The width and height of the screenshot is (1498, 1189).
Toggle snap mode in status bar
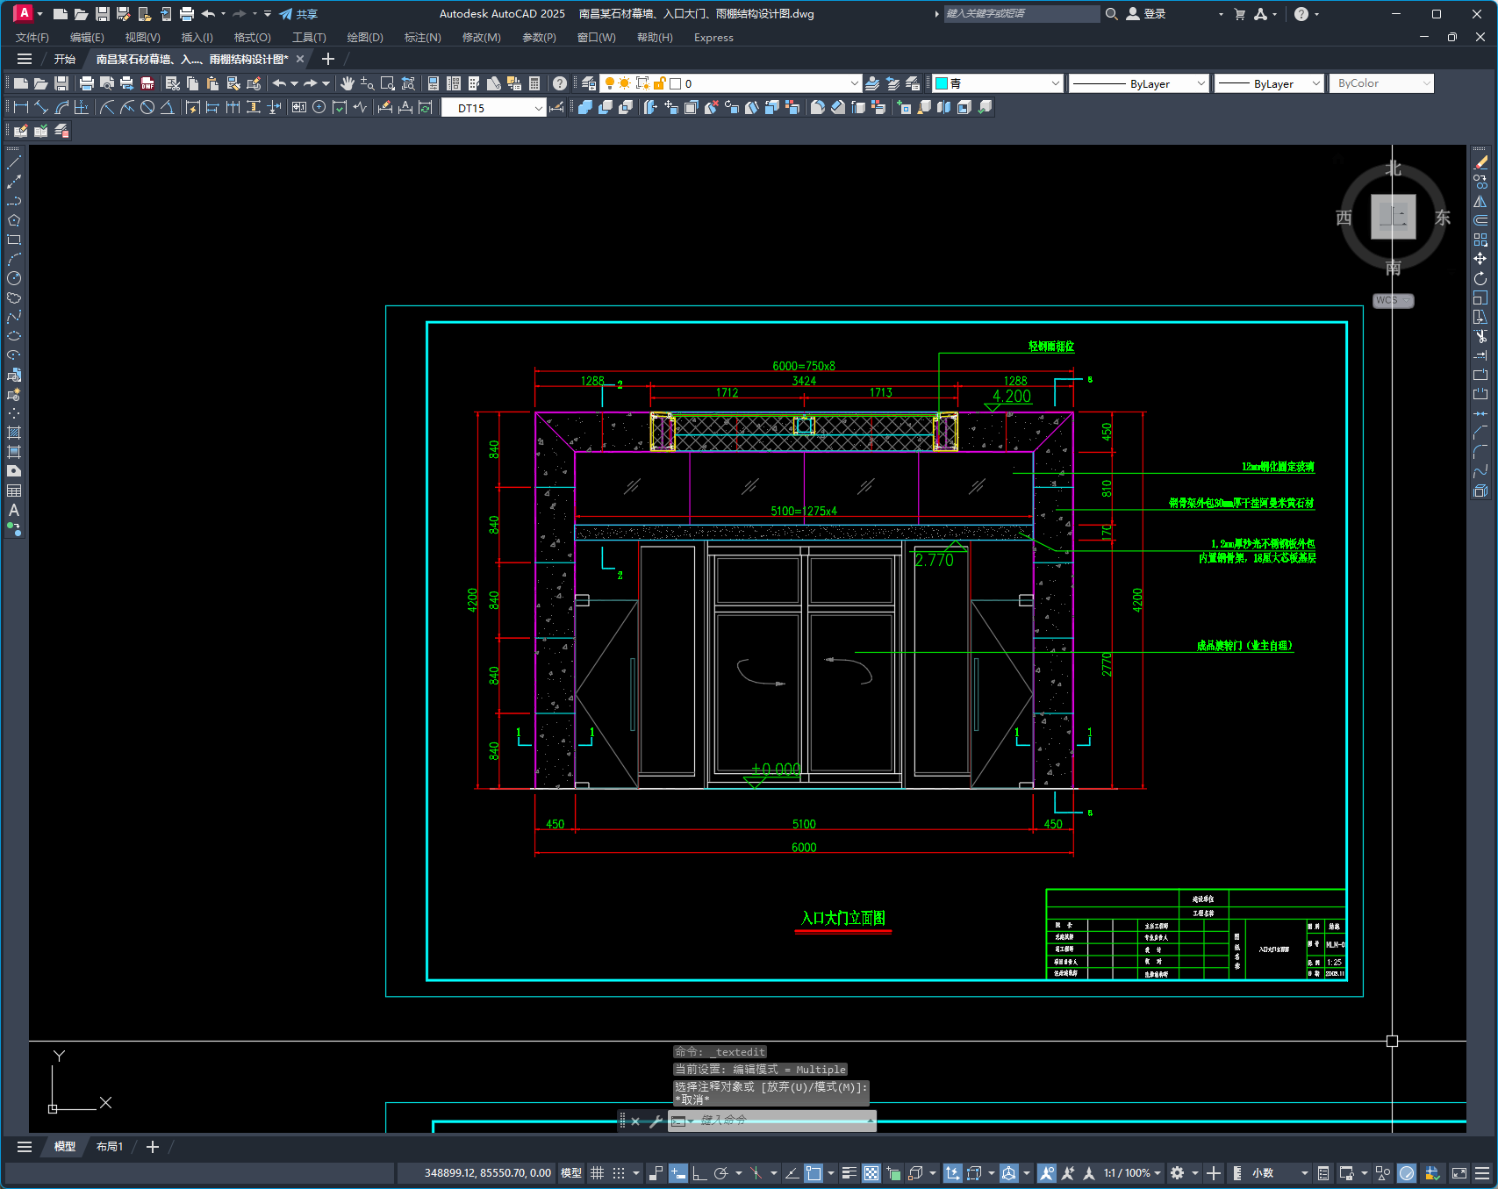point(619,1173)
